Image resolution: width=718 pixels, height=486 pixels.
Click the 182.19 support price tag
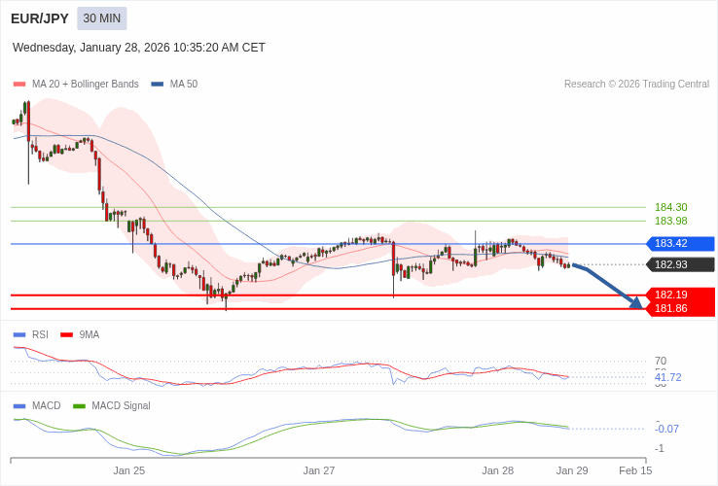click(680, 295)
